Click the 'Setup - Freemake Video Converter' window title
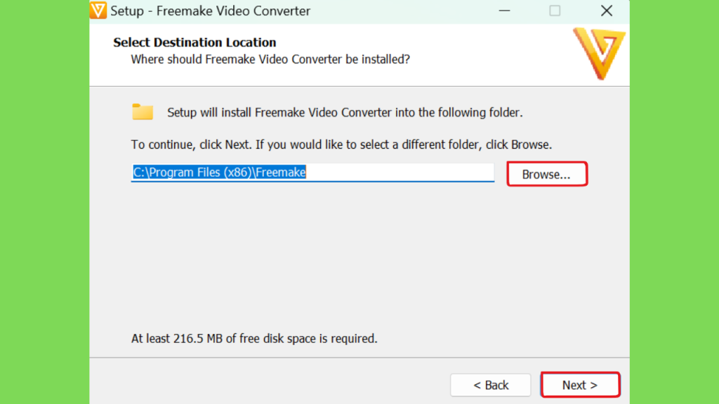 [x=211, y=11]
